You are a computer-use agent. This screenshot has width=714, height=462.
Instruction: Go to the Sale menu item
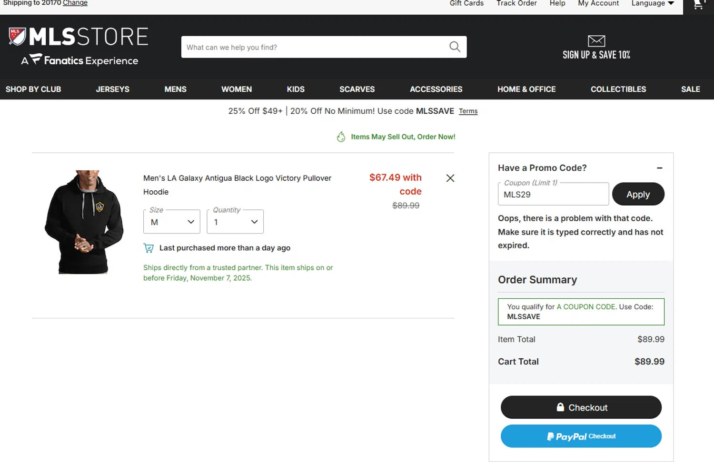690,89
